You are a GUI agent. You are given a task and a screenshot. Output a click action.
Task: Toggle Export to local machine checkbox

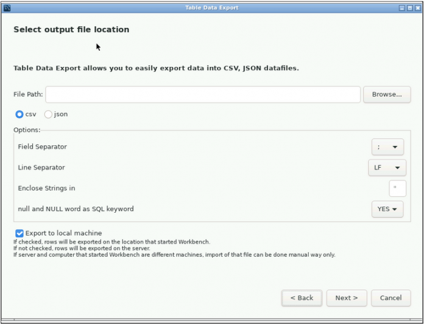(x=19, y=233)
